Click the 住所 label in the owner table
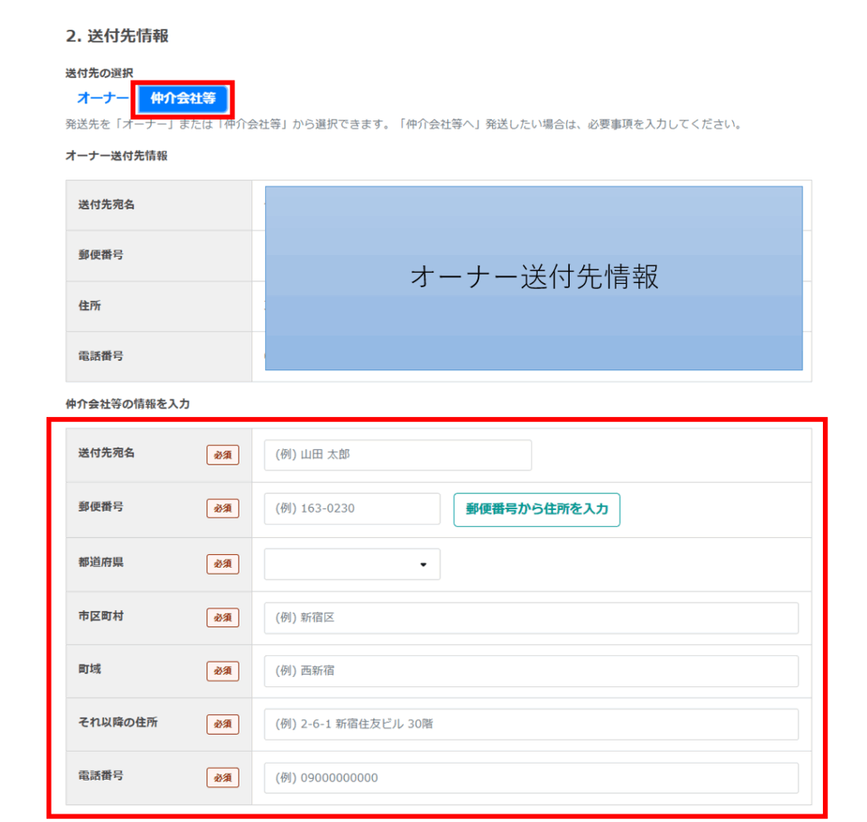This screenshot has height=822, width=867. (x=90, y=306)
